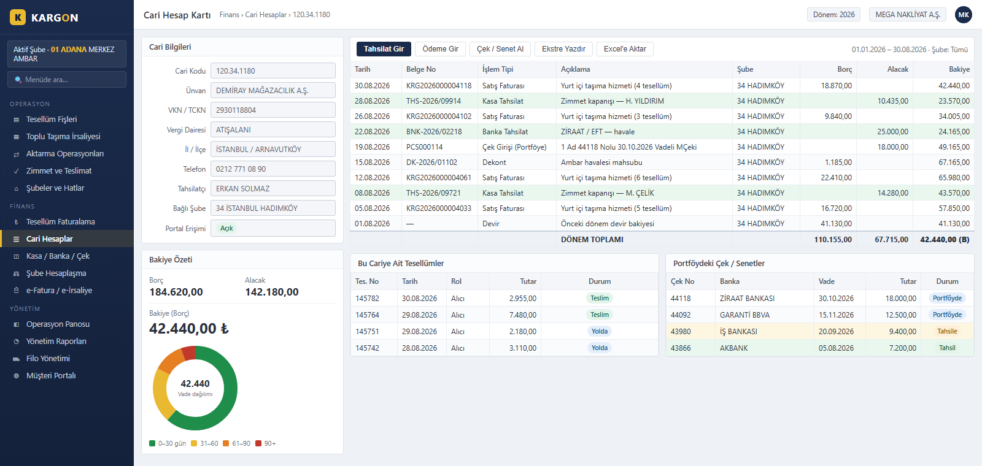Click the green 0–30 gün legend swatch
The image size is (982, 466).
[152, 443]
